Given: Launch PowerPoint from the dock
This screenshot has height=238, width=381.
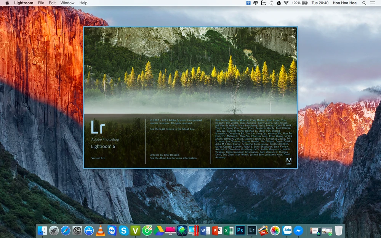Looking at the screenshot, I should 217,230.
